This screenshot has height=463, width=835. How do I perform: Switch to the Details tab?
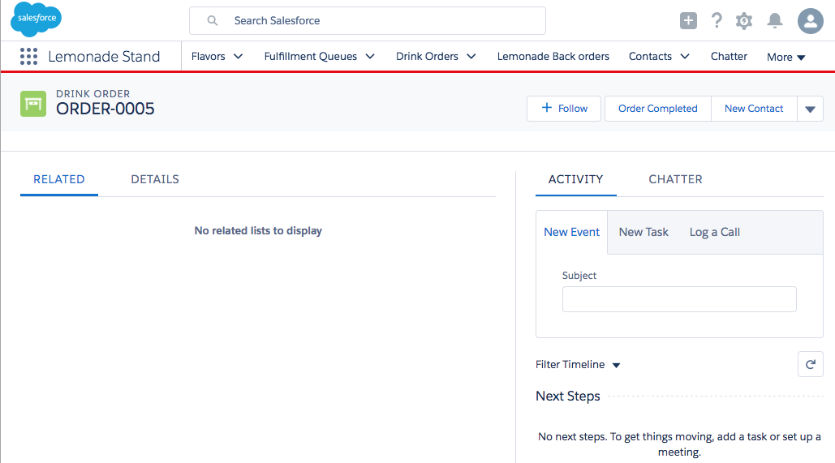tap(155, 179)
